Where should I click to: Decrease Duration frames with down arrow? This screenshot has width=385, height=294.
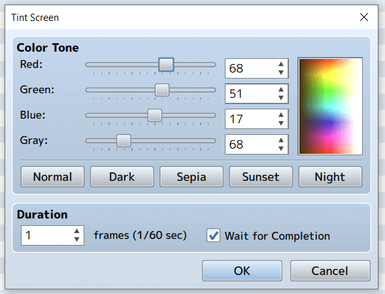point(76,239)
